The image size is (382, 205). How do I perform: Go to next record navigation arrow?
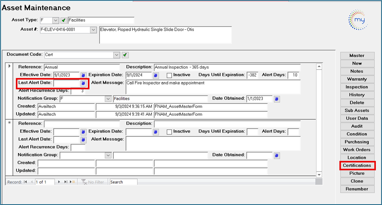point(59,182)
